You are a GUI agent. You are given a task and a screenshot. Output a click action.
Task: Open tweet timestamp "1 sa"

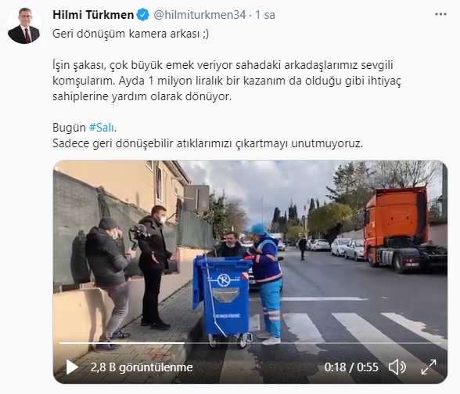[265, 15]
